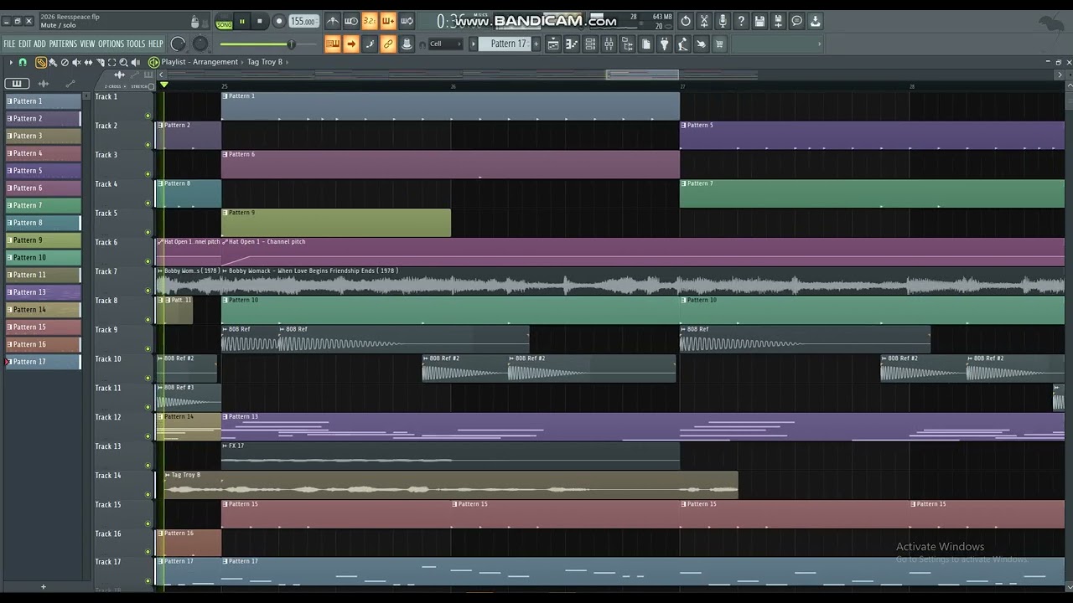Toggle the orange arrow auto-scroll icon
This screenshot has height=603, width=1073.
tap(351, 44)
